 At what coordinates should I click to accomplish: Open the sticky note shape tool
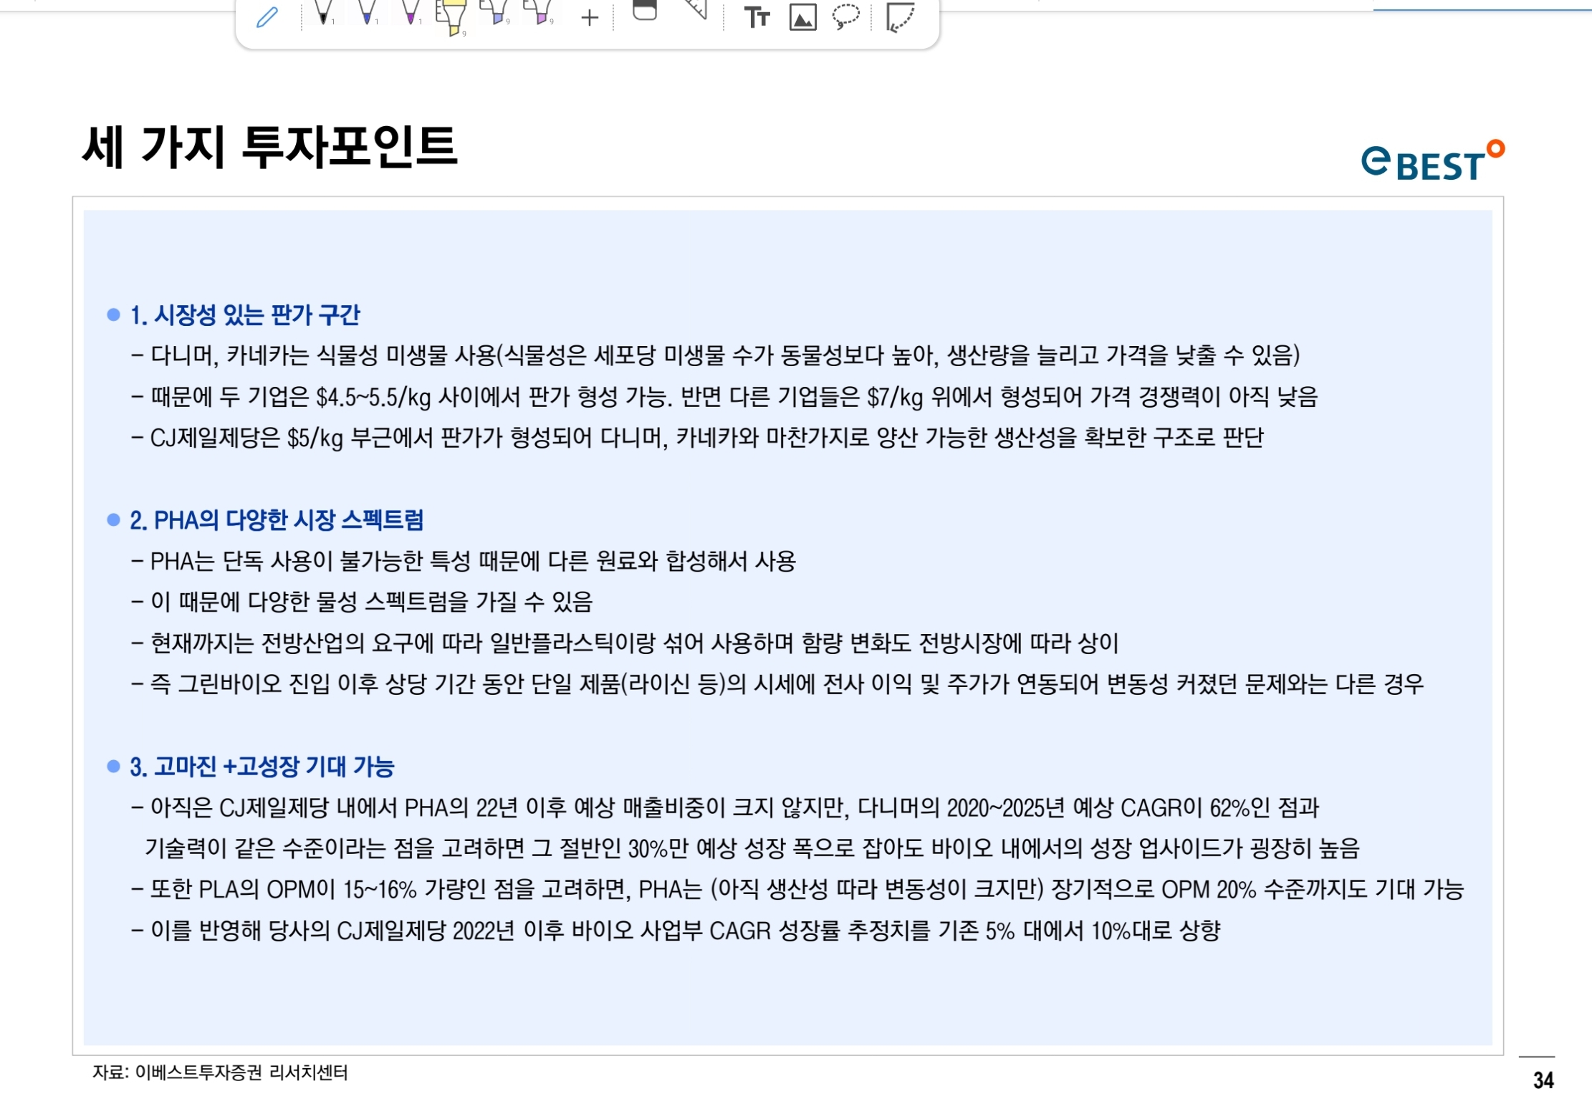click(900, 17)
